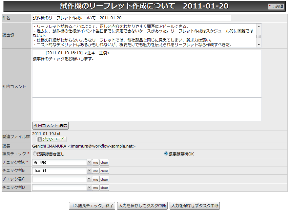
Task: Click 入力を保存せずタスク中断 button
Action: (x=195, y=206)
